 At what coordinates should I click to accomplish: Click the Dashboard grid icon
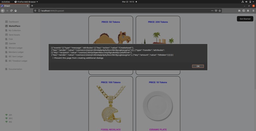(6, 22)
